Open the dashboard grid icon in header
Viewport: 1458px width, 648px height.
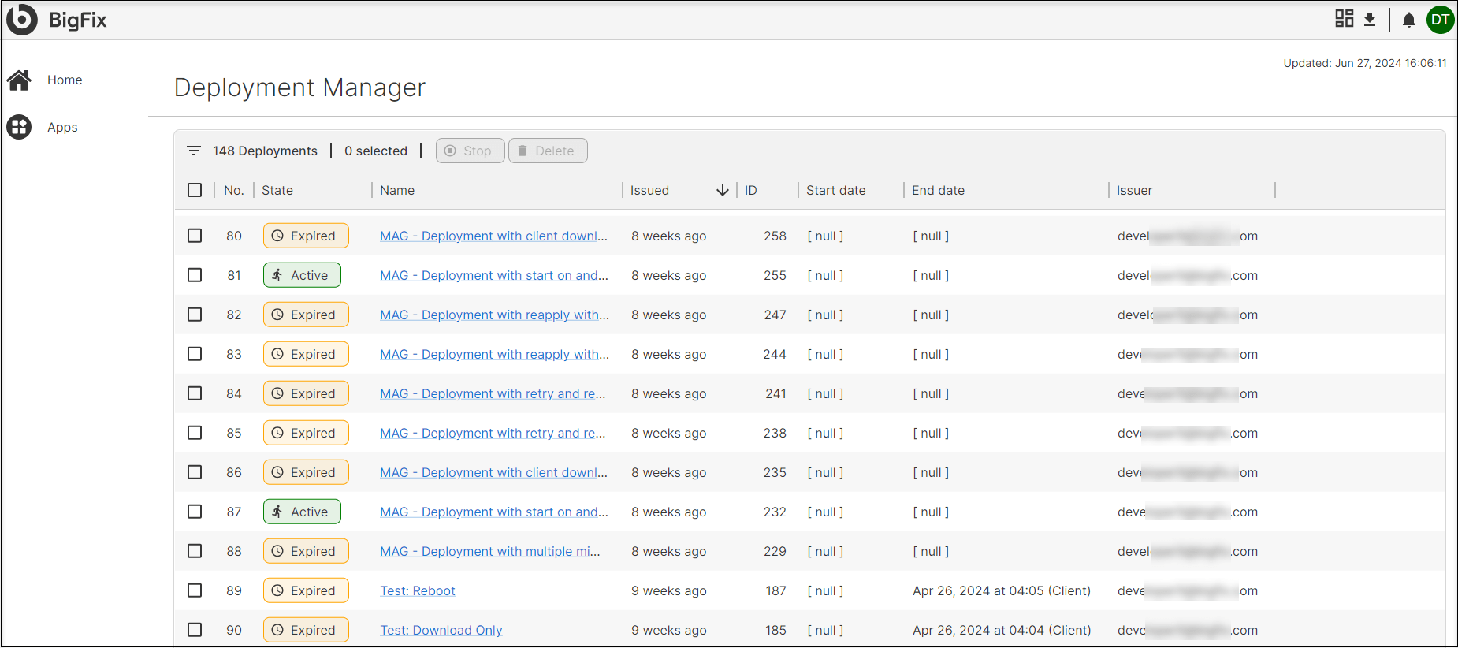[x=1345, y=18]
